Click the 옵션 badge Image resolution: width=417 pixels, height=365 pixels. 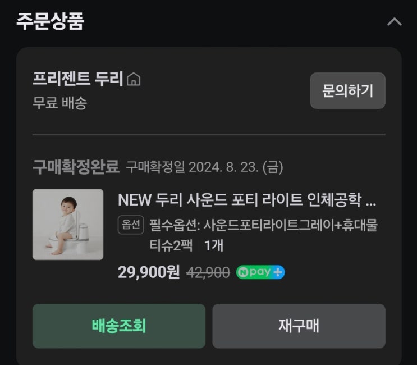(x=131, y=225)
